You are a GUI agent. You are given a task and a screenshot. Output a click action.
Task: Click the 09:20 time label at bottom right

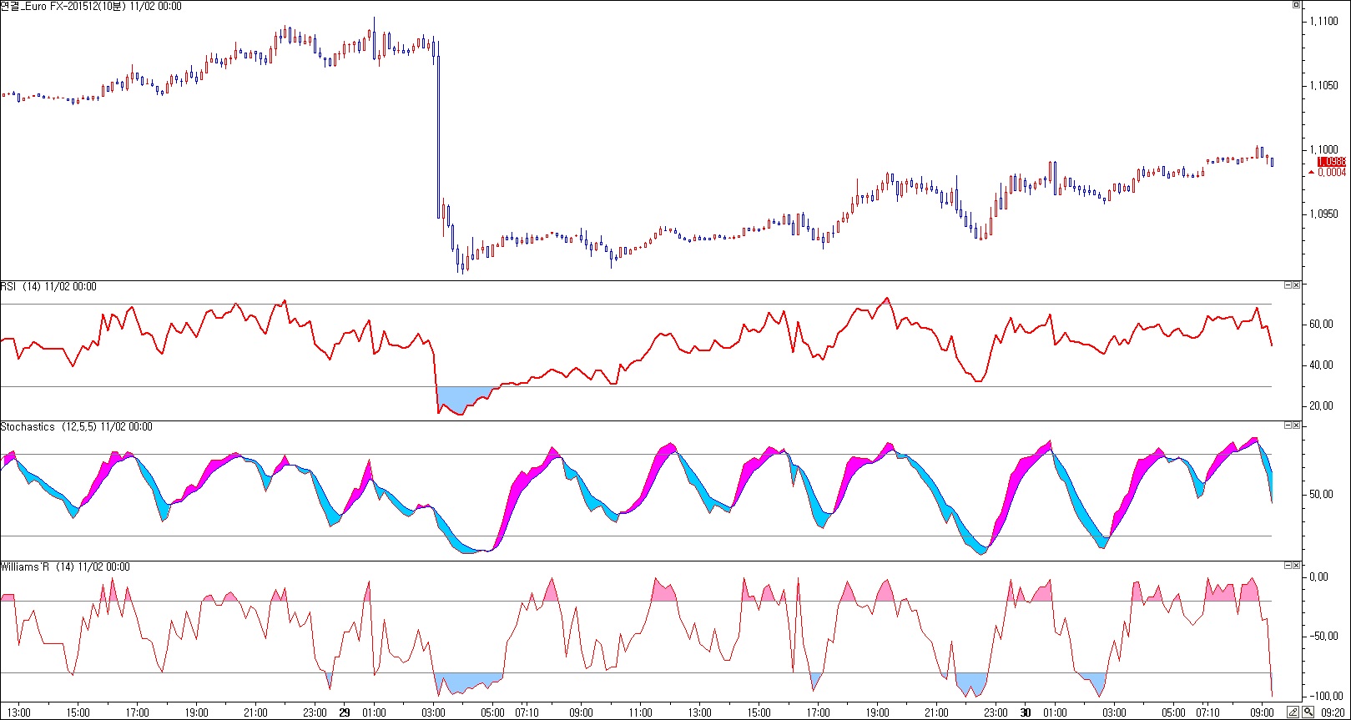pyautogui.click(x=1334, y=712)
